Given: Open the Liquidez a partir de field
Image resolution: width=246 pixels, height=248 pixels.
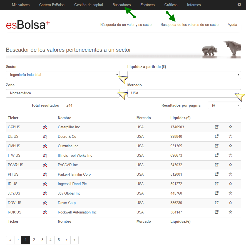Looking at the screenshot, I should [184, 75].
